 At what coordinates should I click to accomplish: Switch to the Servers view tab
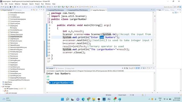[x=18, y=10]
